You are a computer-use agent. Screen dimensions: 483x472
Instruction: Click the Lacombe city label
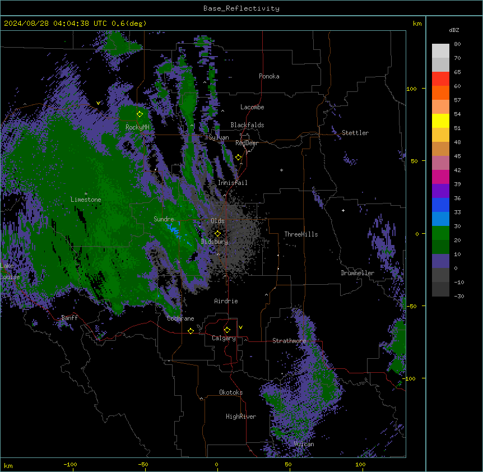point(252,107)
